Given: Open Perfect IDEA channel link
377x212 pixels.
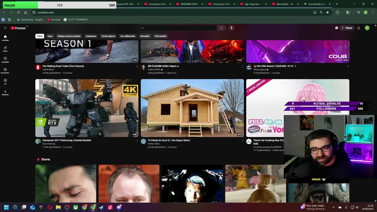Looking at the screenshot, I should [x=153, y=144].
